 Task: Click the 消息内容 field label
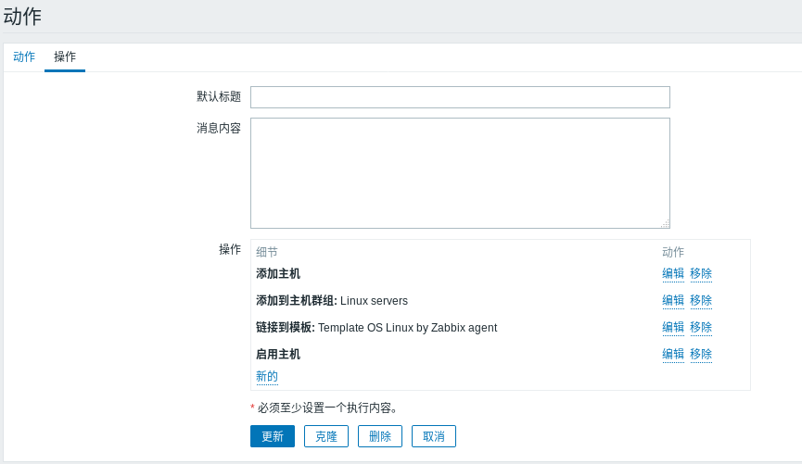[x=219, y=128]
